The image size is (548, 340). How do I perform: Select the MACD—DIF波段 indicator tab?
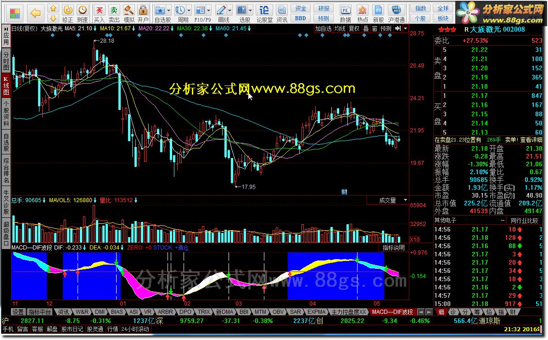point(392,312)
